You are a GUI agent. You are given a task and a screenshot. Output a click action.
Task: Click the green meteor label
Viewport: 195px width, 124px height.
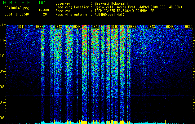[x=44, y=10]
